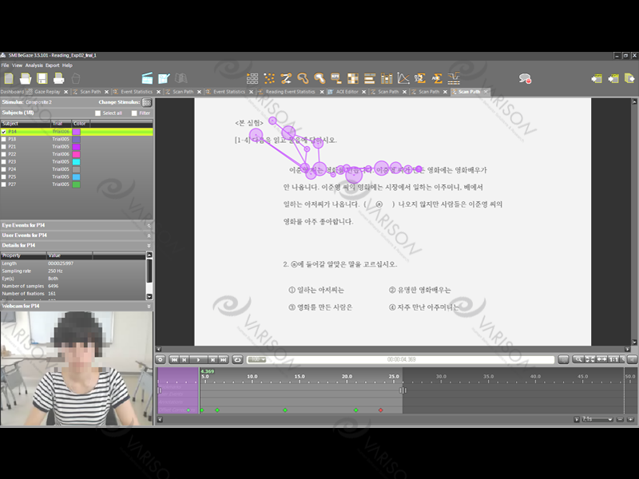Open the thumbnail grid view icon
639x479 pixels.
point(252,78)
